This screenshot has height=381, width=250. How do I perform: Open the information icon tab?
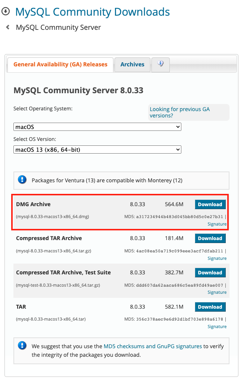pyautogui.click(x=160, y=64)
